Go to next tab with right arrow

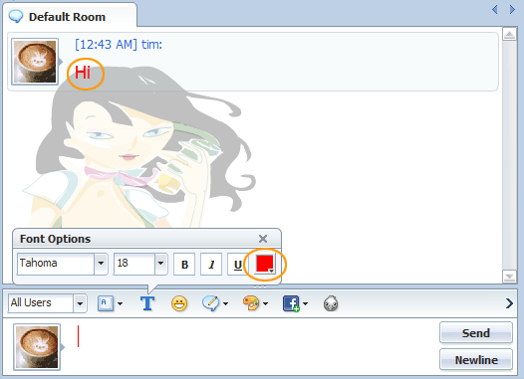pos(512,10)
